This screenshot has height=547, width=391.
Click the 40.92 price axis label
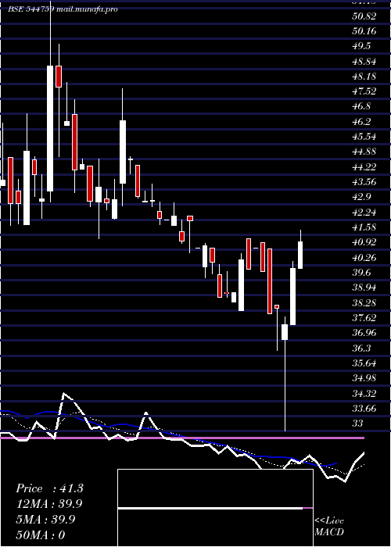tap(364, 242)
